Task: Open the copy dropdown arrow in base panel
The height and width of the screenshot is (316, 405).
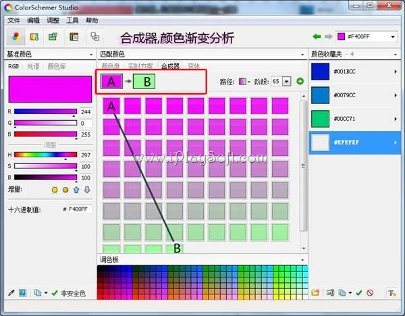Action: 46,293
